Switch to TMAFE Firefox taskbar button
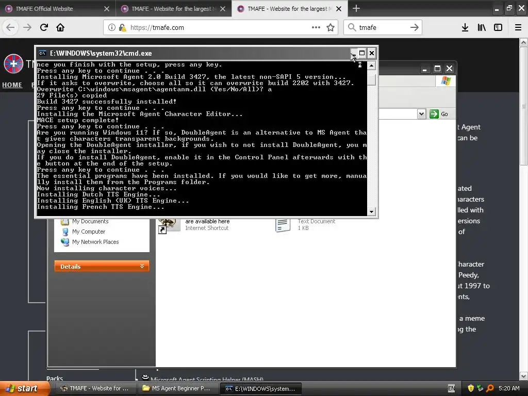Screen dimensions: 528x396 (95, 388)
